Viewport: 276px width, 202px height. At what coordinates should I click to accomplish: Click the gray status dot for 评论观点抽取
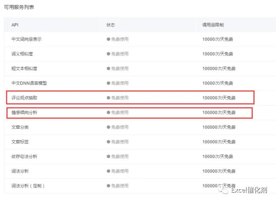tap(108, 98)
